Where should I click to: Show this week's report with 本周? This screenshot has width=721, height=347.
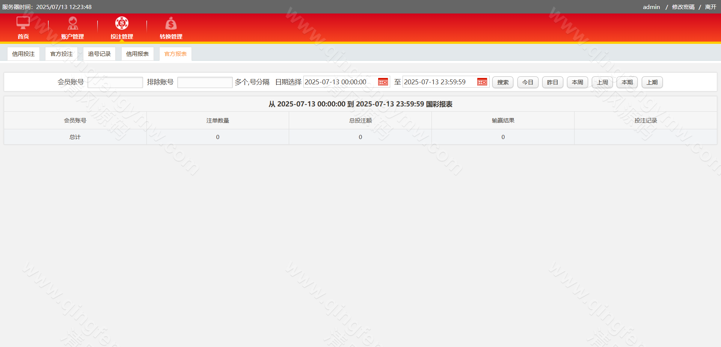click(577, 82)
